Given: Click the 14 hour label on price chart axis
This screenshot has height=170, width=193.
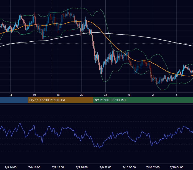Looking at the screenshot, I should coord(11,95).
